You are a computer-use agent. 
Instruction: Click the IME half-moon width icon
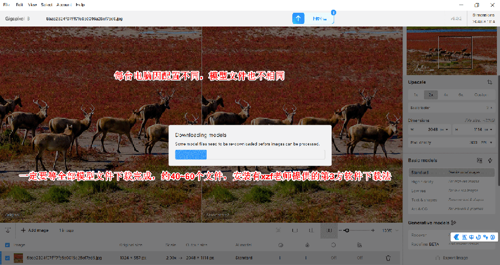click(x=479, y=237)
